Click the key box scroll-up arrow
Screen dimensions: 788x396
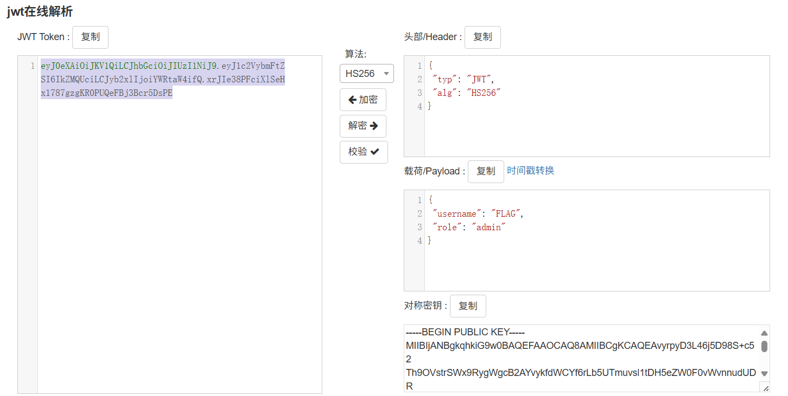pos(764,333)
